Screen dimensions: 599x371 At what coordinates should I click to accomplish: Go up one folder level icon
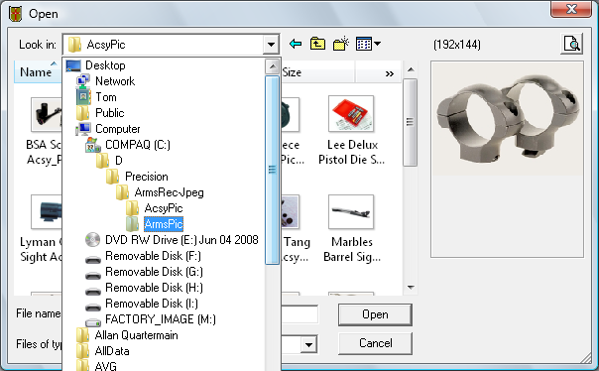[317, 44]
